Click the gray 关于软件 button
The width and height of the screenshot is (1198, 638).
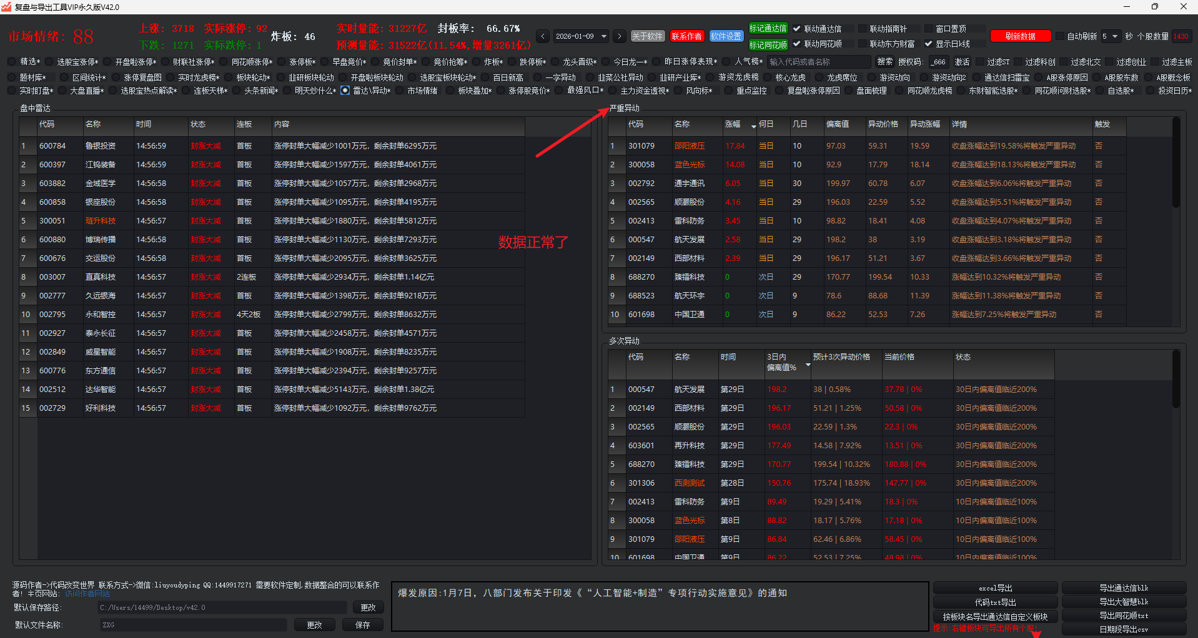(647, 36)
